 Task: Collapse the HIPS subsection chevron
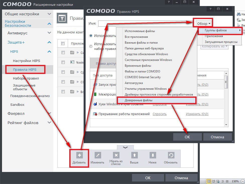49,51
